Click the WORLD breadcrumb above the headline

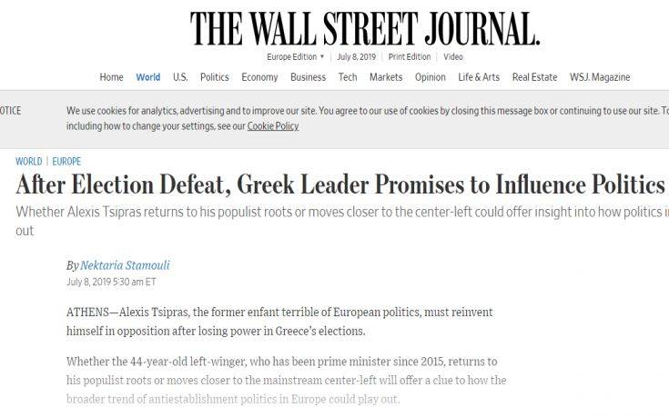click(28, 161)
